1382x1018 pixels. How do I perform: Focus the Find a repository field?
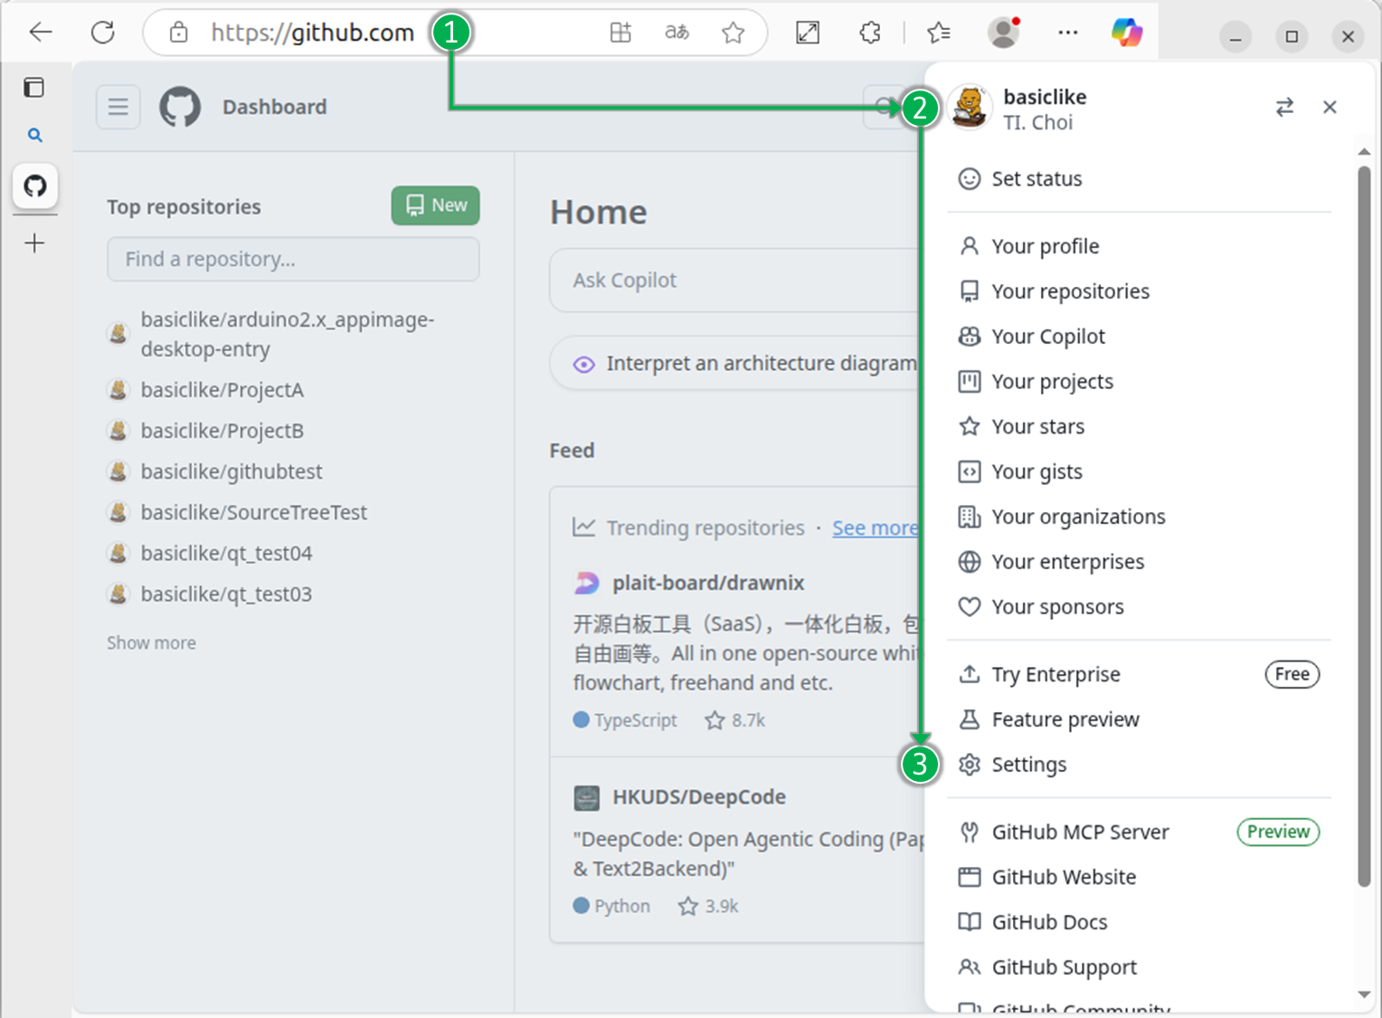293,259
